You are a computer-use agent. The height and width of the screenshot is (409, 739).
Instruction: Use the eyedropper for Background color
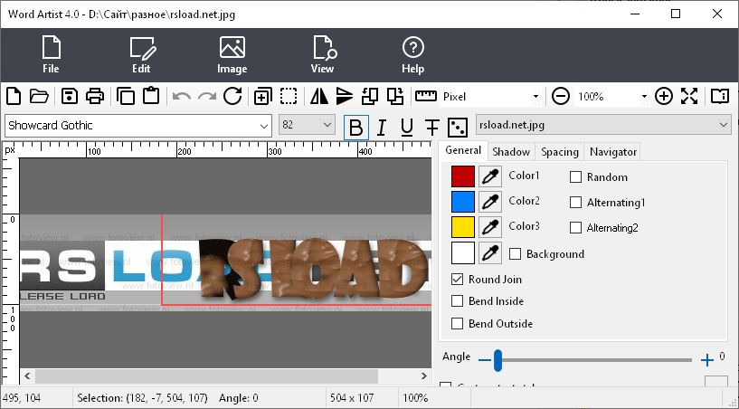pos(490,252)
